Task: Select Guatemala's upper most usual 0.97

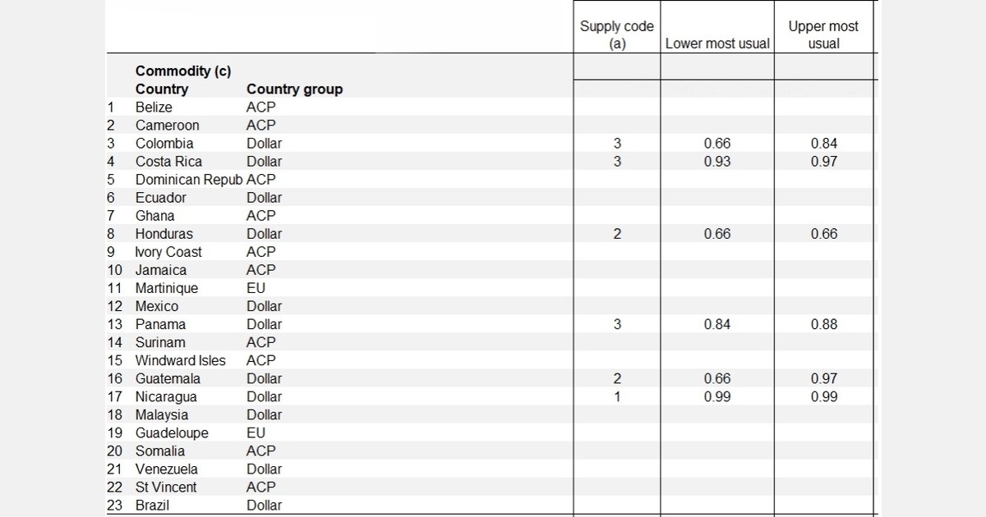Action: [x=824, y=378]
